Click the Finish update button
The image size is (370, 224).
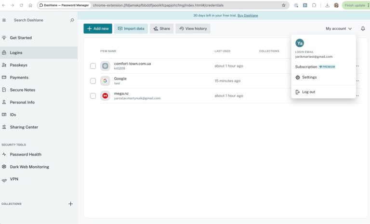pyautogui.click(x=355, y=5)
